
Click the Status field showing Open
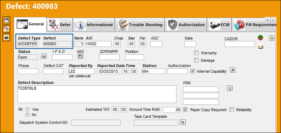[28, 57]
